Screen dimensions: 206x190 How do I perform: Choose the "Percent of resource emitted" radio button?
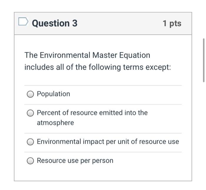(31, 113)
